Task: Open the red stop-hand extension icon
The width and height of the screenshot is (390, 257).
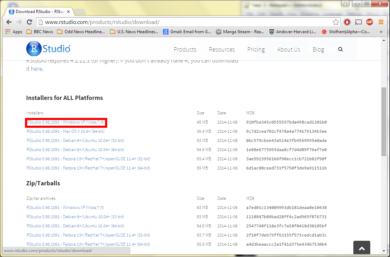Action: tap(347, 22)
